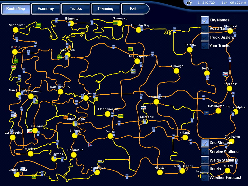Select the Miami city marker
Image resolution: width=248 pixels, height=186 pixels.
pos(228,171)
